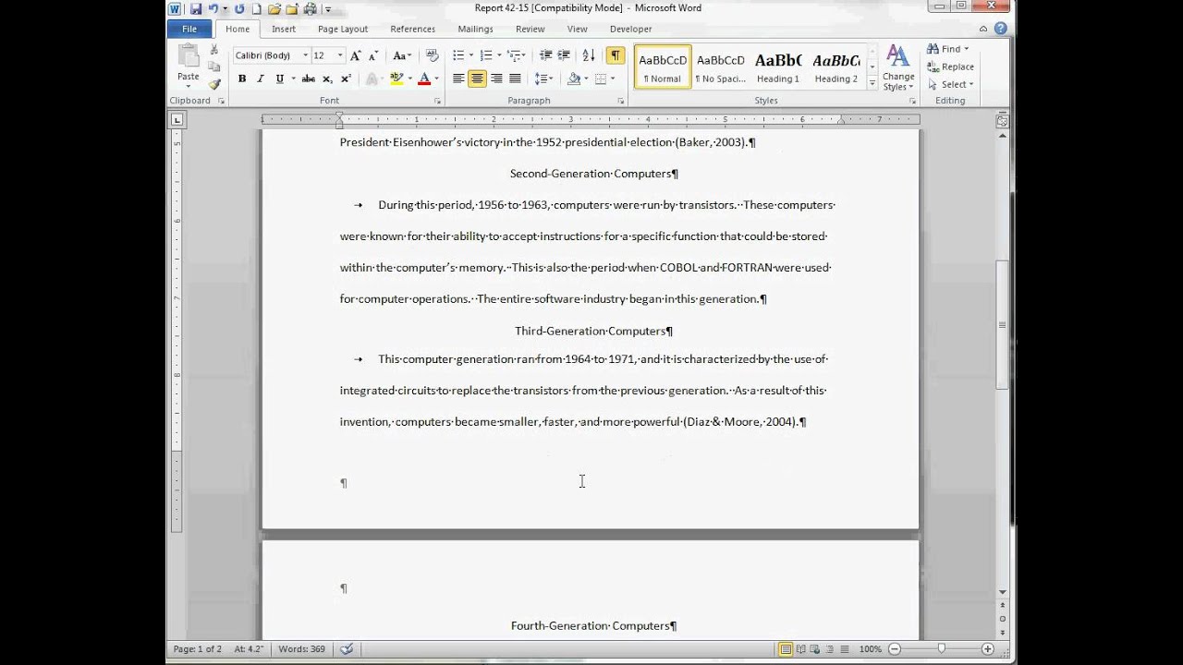Toggle Underline formatting
This screenshot has height=665, width=1183.
[x=279, y=79]
